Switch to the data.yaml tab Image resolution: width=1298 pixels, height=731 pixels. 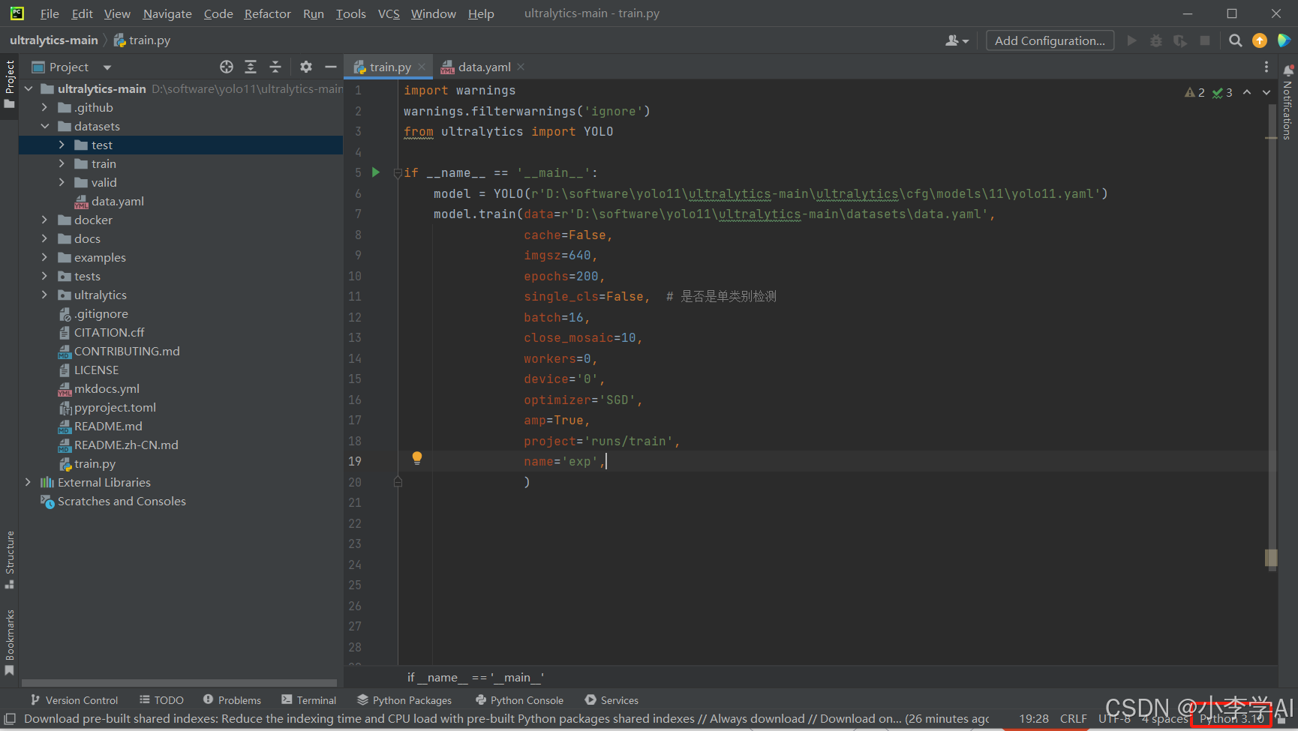point(484,67)
